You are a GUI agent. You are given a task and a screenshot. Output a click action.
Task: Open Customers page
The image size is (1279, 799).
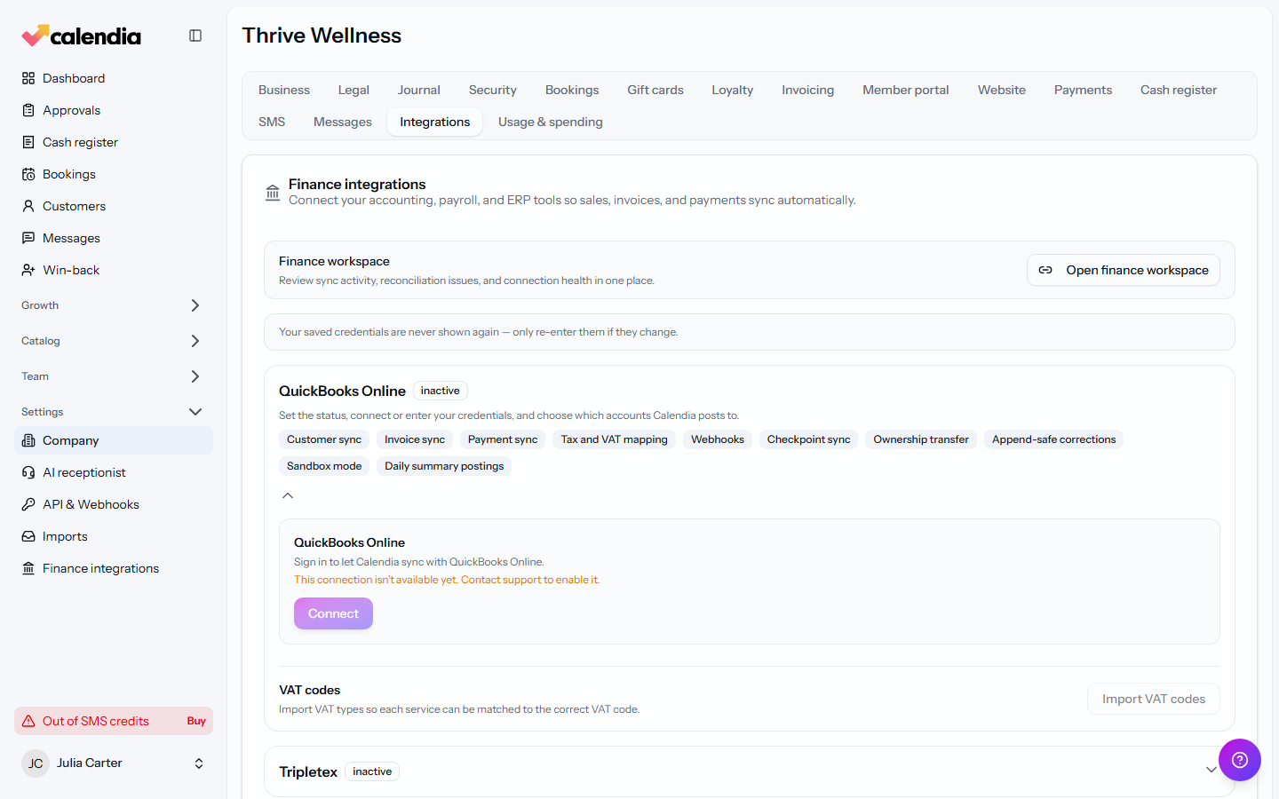(114, 206)
